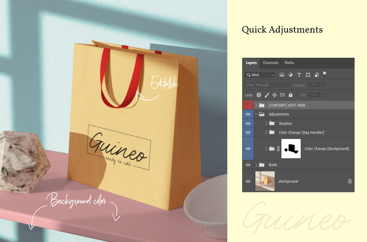The height and width of the screenshot is (242, 367).
Task: Click the Lock all padlock icon
Action: tap(290, 95)
